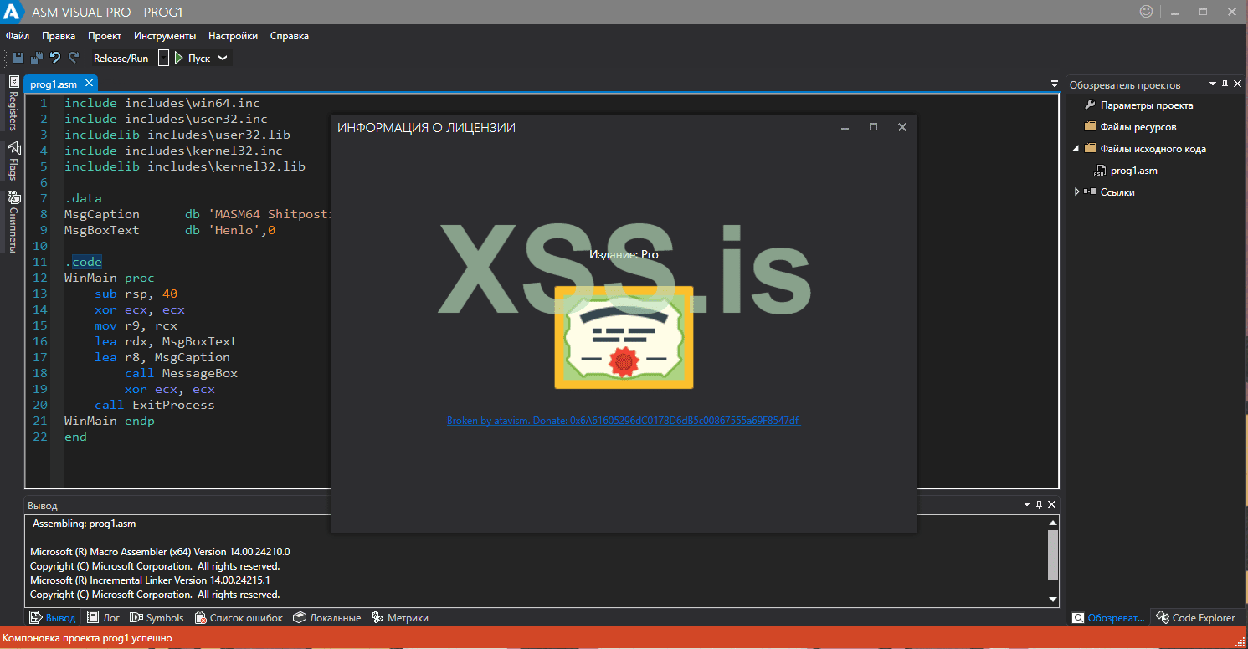Pin the Вывод output panel
Screen dimensions: 1248x649
[x=1040, y=505]
